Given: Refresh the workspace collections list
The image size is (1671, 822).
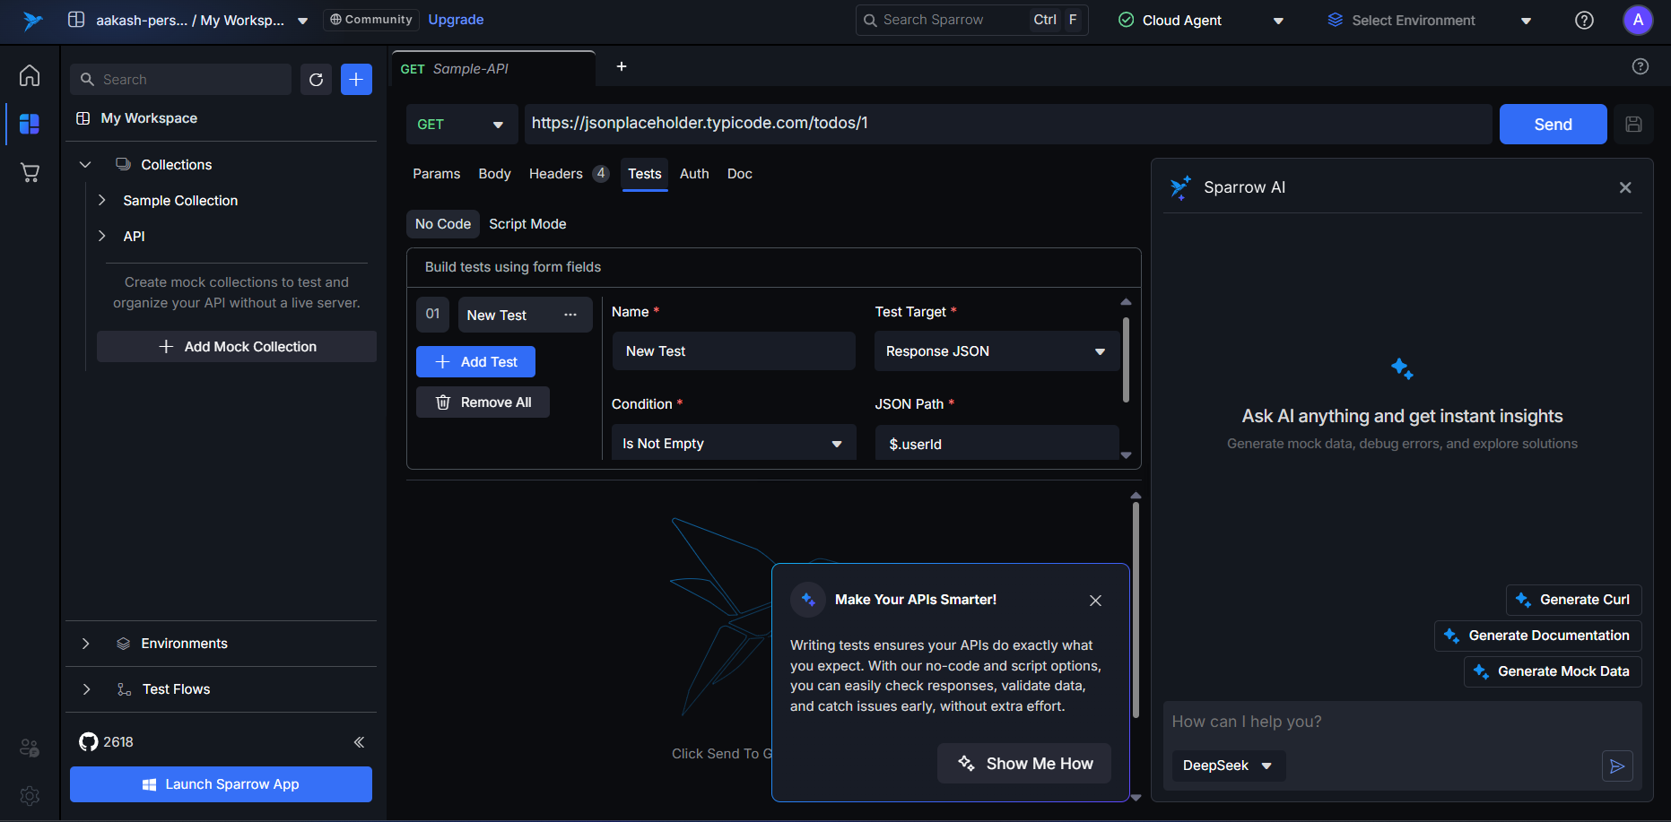Looking at the screenshot, I should 316,80.
